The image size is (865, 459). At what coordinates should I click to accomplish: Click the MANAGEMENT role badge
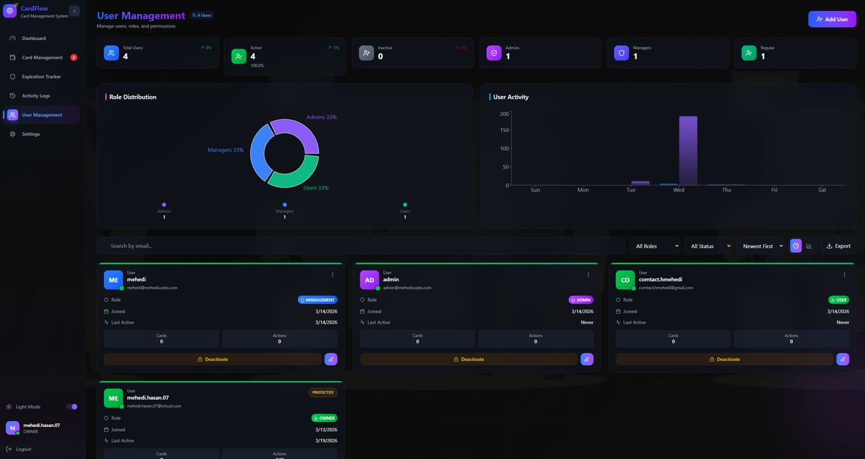pos(318,300)
